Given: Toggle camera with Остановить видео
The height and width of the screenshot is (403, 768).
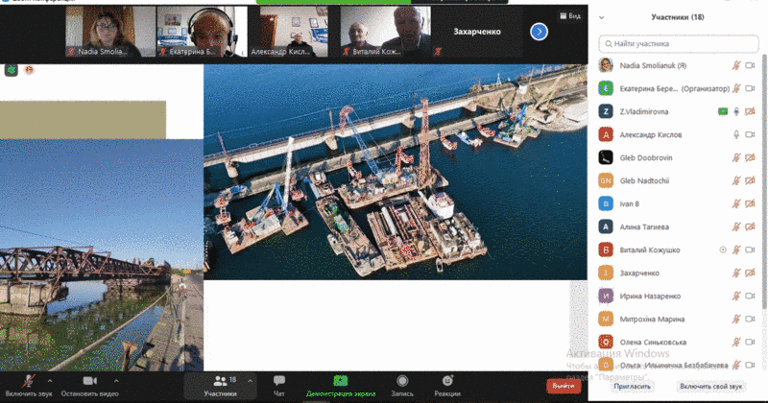Looking at the screenshot, I should (x=89, y=386).
